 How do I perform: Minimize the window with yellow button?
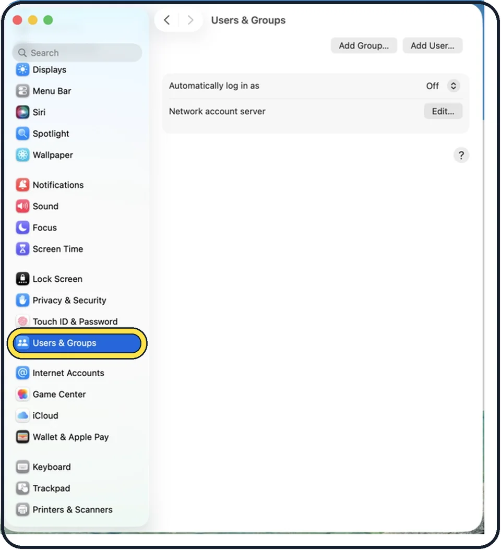click(33, 20)
